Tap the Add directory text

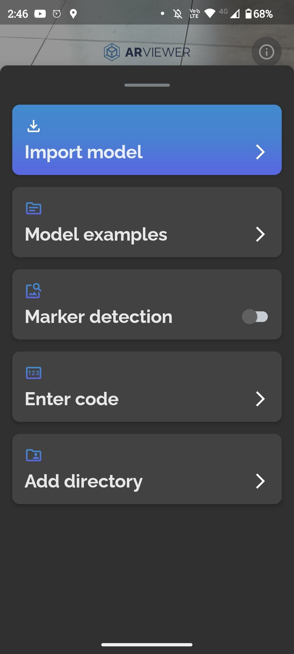(84, 482)
